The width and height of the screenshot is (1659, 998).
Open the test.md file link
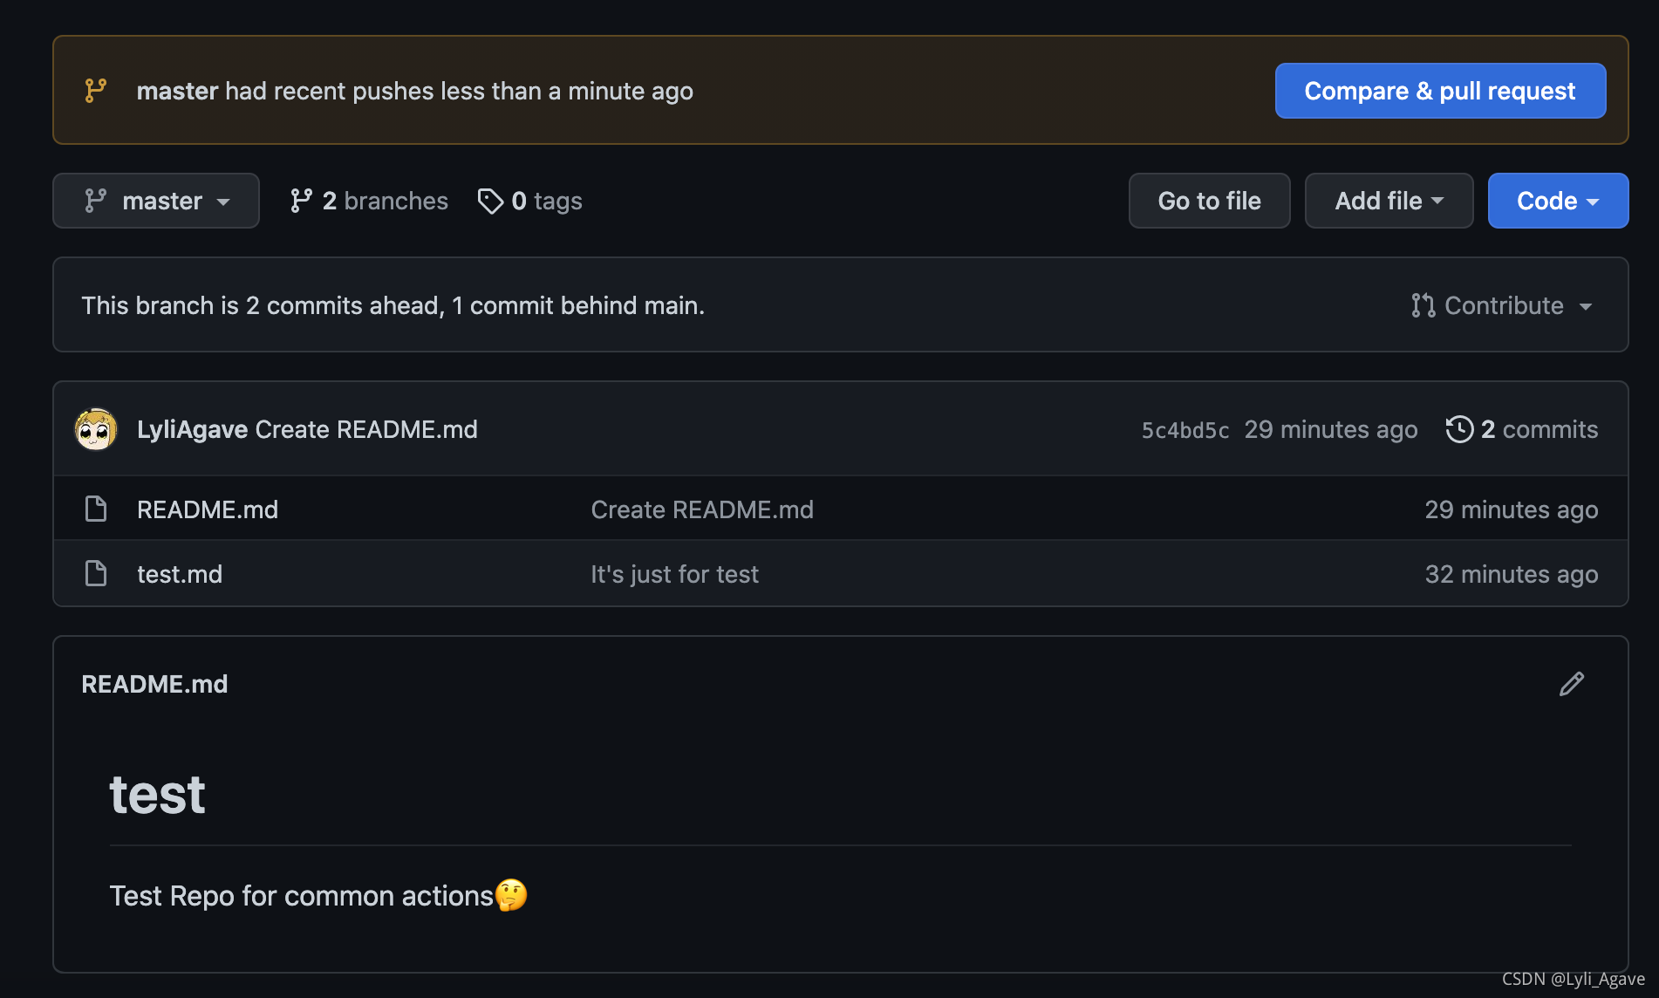pyautogui.click(x=180, y=574)
